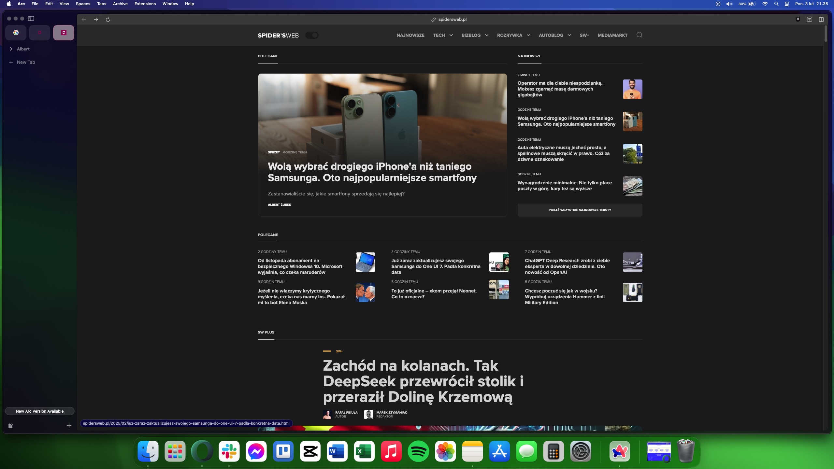Open Spotify from the Dock

coord(418,451)
